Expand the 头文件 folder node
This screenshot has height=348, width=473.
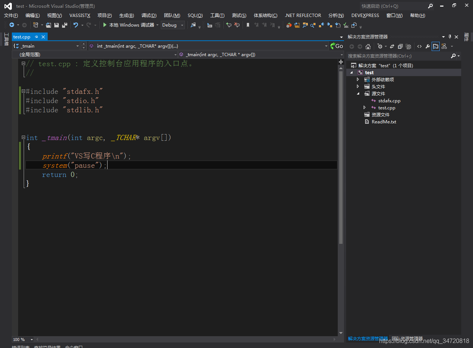pyautogui.click(x=358, y=86)
